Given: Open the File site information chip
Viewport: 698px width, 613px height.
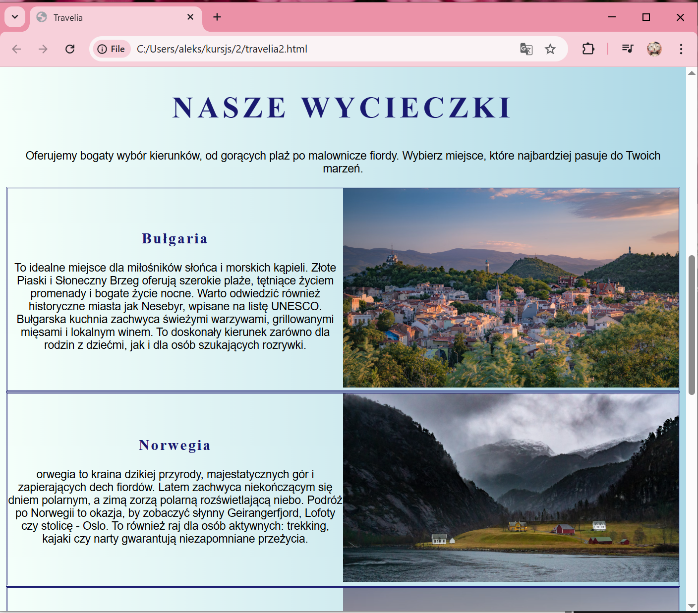Looking at the screenshot, I should coord(112,49).
